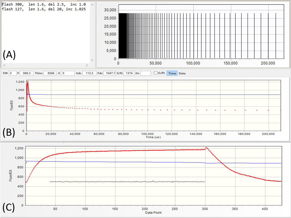291x218 pixels.
Task: Select the Time axis toggle button
Action: (172, 73)
